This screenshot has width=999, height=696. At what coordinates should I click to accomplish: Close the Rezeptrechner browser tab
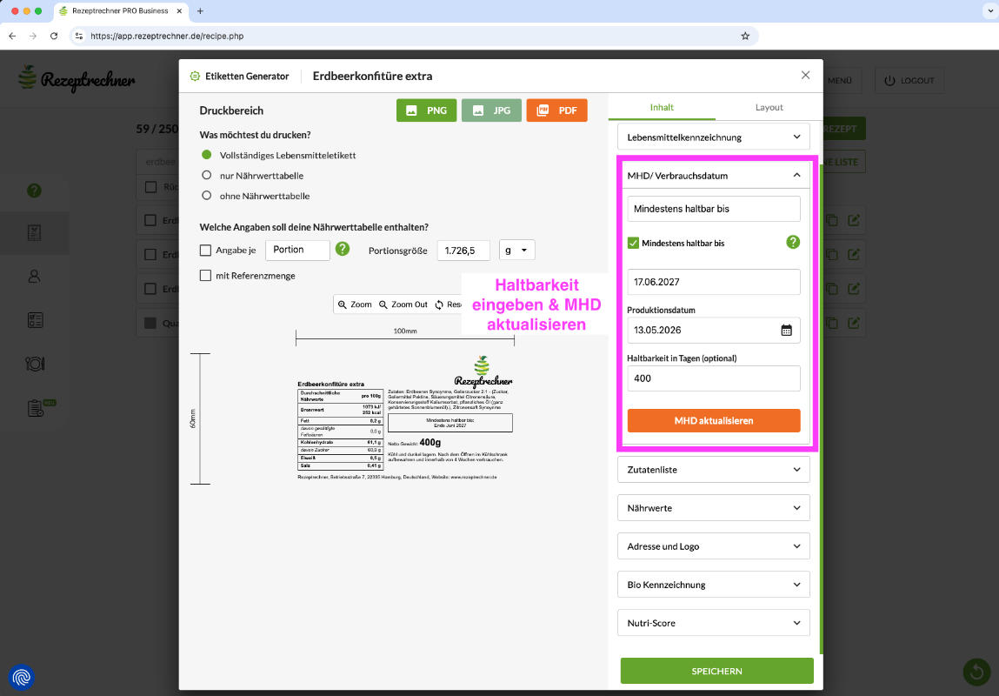(178, 10)
